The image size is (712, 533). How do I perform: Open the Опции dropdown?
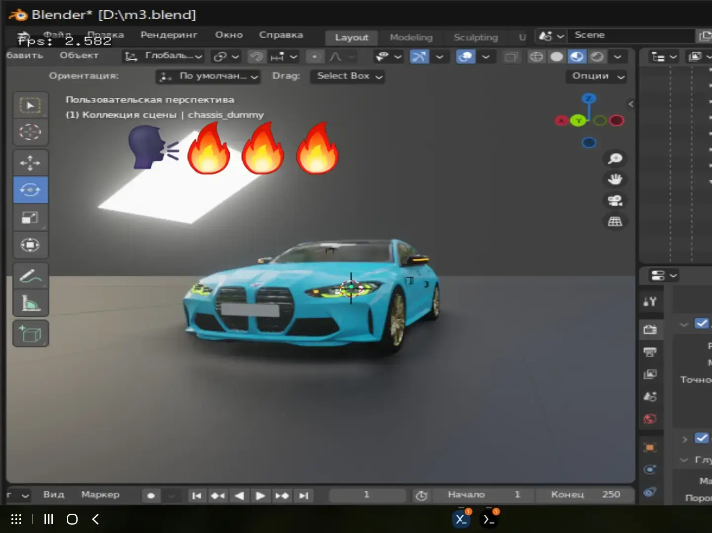tap(596, 77)
